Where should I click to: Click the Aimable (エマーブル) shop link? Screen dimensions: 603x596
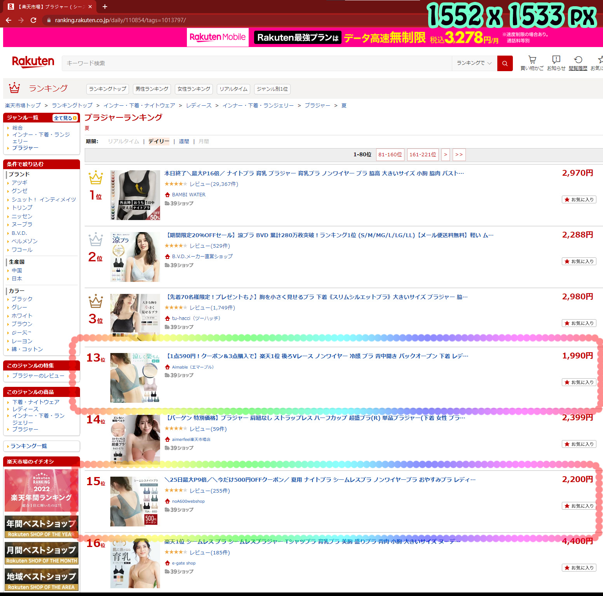pos(193,367)
